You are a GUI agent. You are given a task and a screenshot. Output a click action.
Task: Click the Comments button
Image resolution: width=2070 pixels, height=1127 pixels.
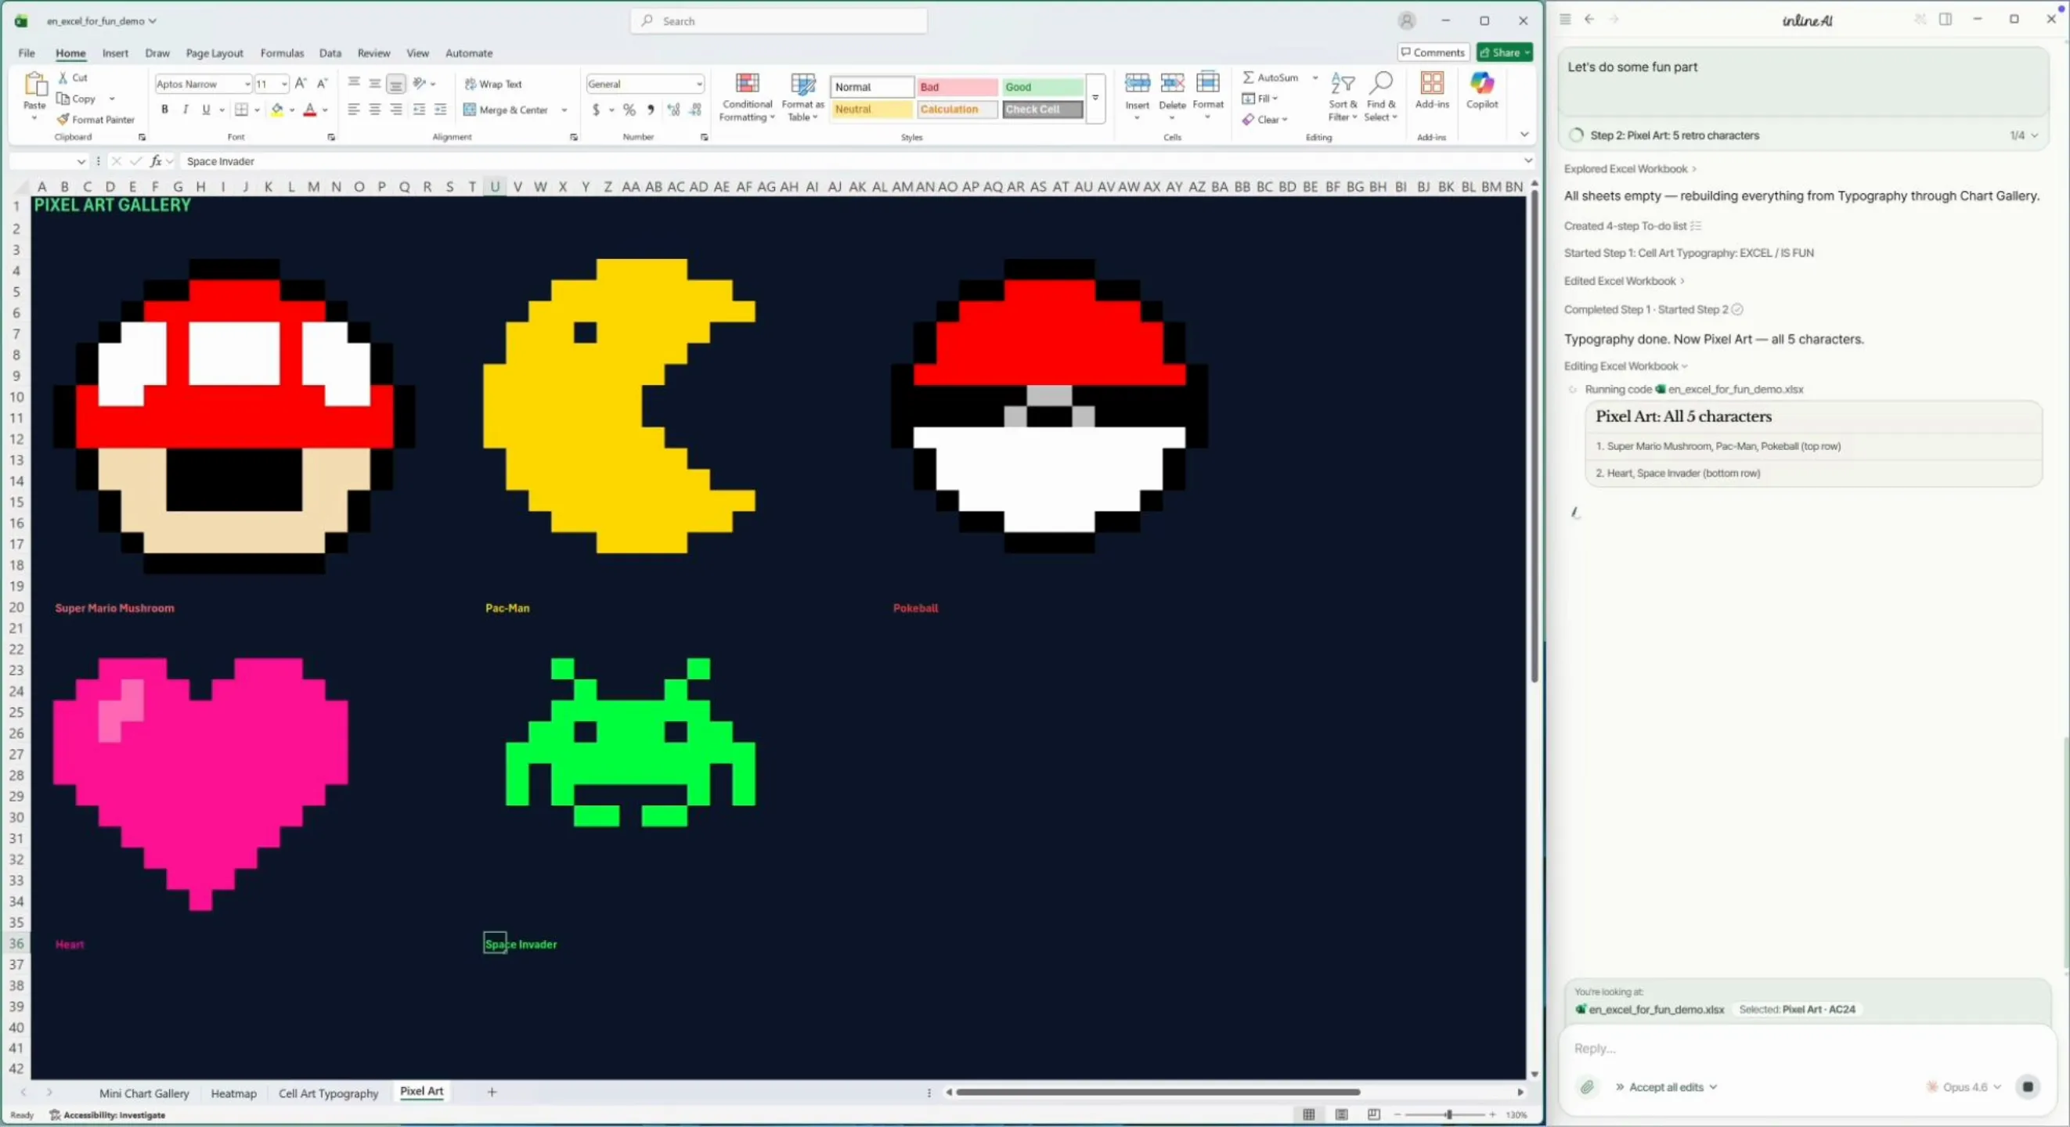[1433, 52]
